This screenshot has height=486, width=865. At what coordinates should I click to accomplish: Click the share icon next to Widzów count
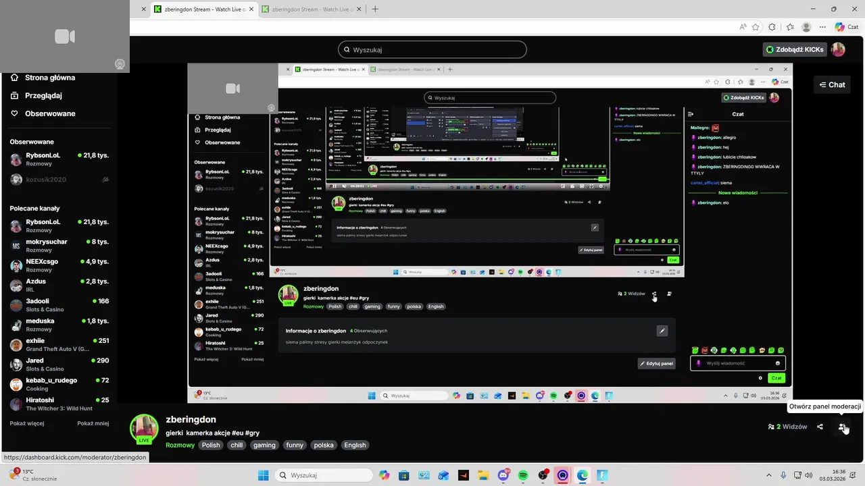click(x=820, y=427)
